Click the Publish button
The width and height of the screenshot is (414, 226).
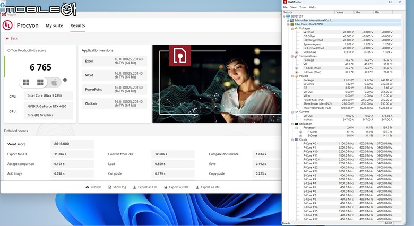click(93, 187)
